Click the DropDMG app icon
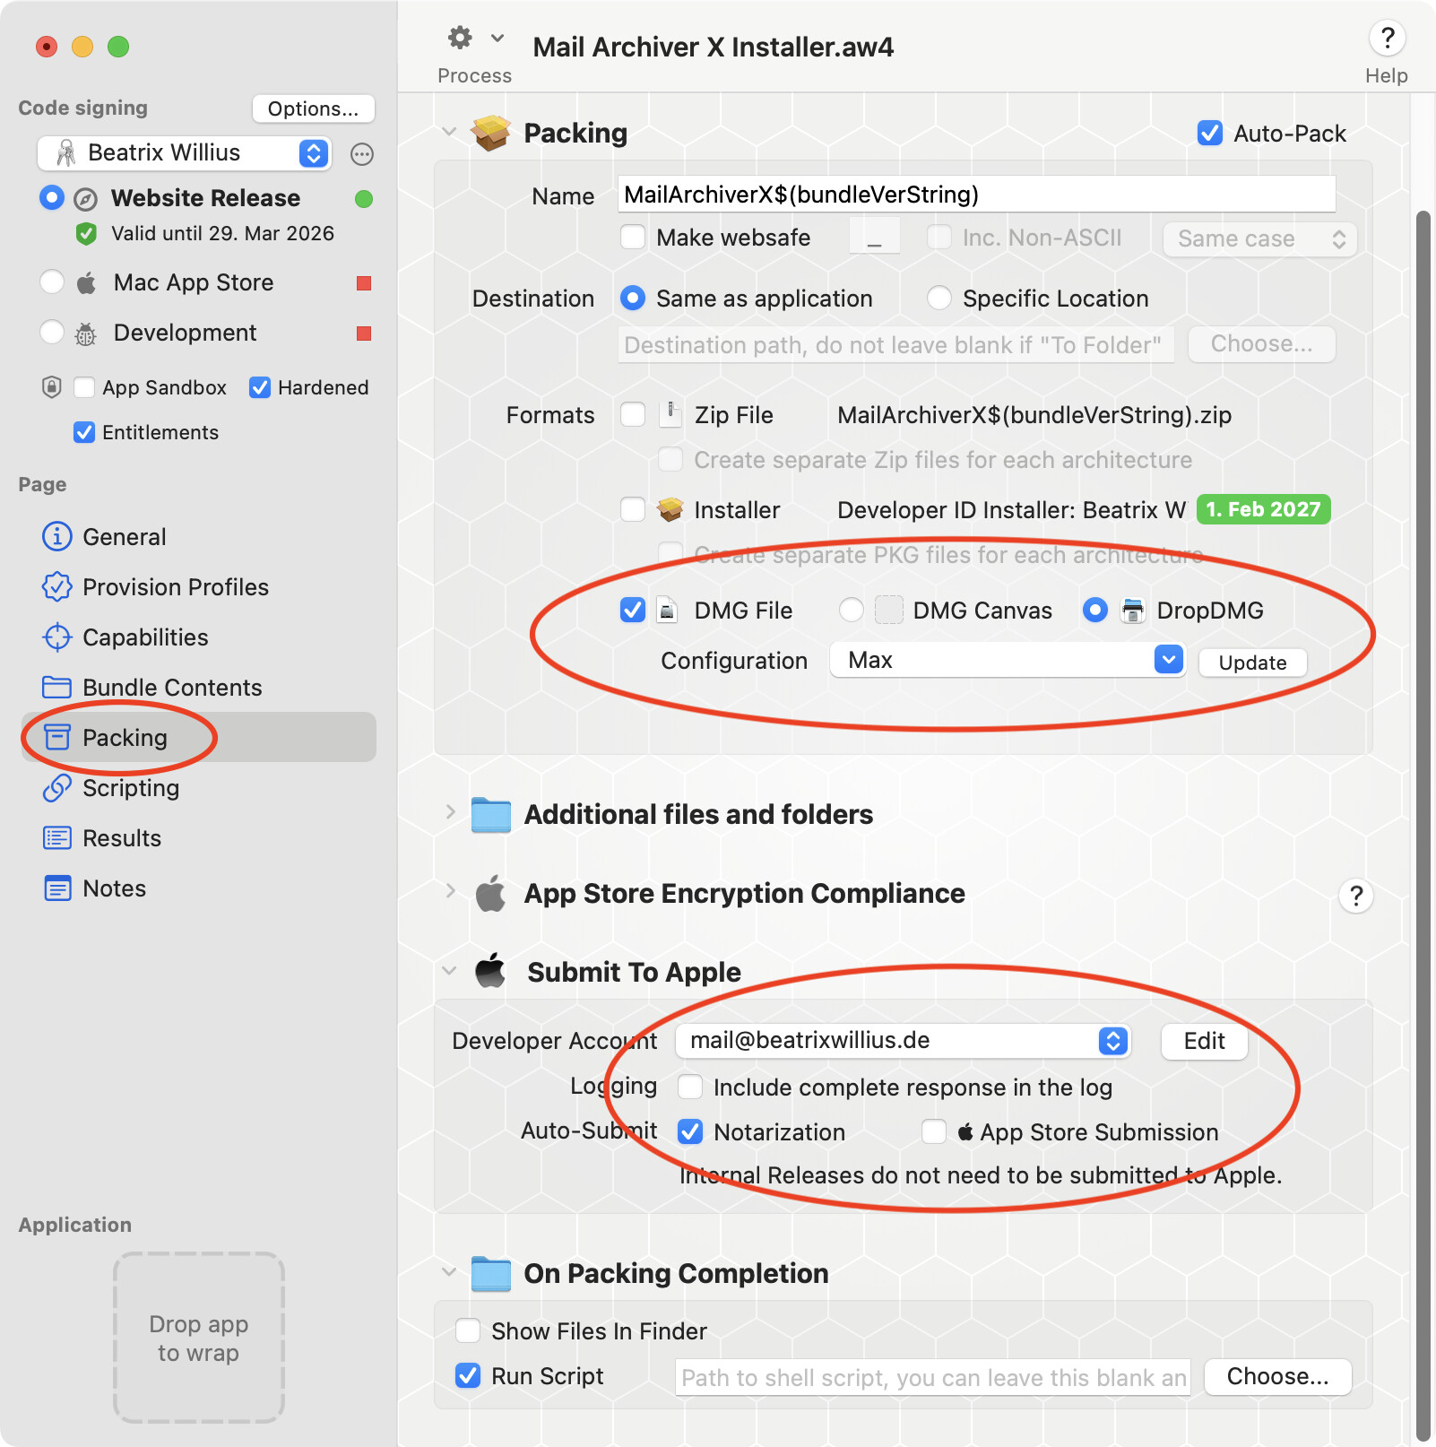1436x1447 pixels. [1133, 611]
